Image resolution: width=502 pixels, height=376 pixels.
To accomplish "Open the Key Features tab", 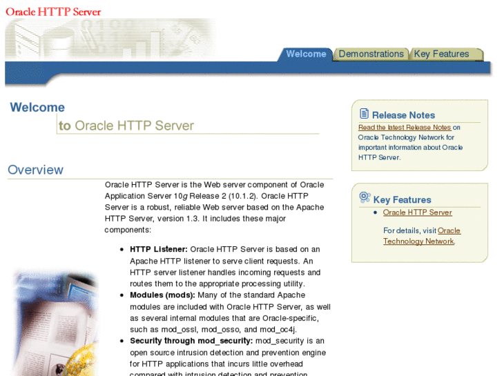I will click(446, 54).
